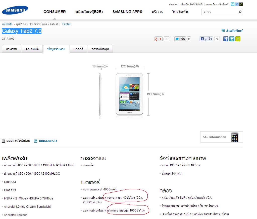
Task: Click the Google +1 button
Action: [158, 39]
